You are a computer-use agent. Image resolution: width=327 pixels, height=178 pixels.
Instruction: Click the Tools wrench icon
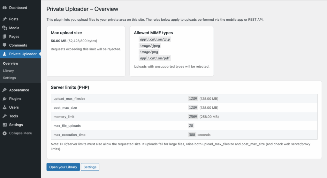4,116
